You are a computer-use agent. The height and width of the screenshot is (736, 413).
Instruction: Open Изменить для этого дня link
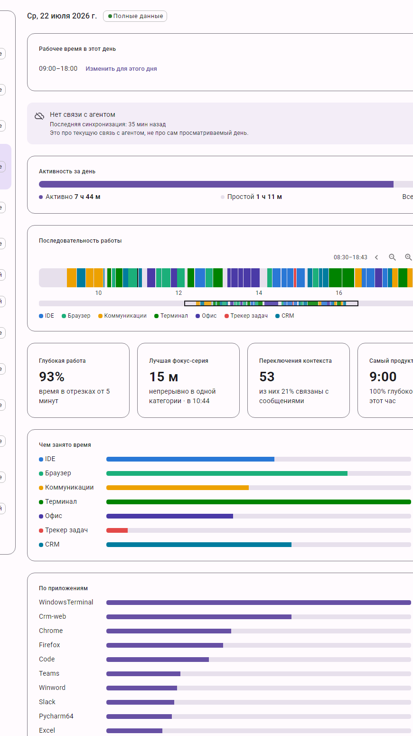[121, 69]
